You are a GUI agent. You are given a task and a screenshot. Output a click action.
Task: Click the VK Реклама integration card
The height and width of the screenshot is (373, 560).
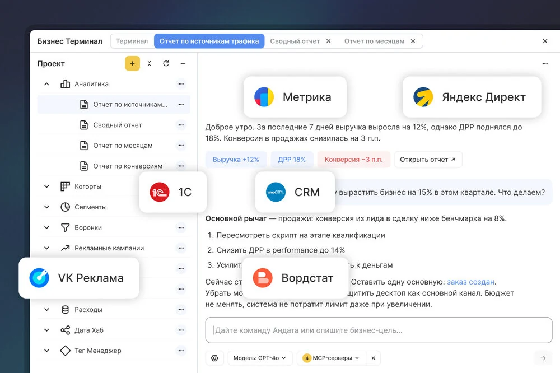coord(78,278)
